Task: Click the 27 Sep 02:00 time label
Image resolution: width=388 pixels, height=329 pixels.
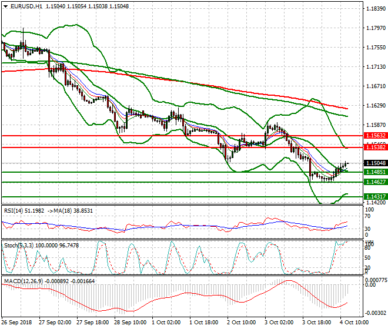Action: tap(55, 323)
